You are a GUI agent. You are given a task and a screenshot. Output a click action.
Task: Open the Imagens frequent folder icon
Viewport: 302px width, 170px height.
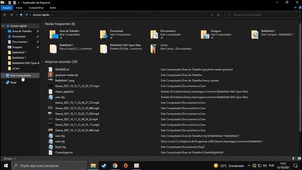pos(205,34)
